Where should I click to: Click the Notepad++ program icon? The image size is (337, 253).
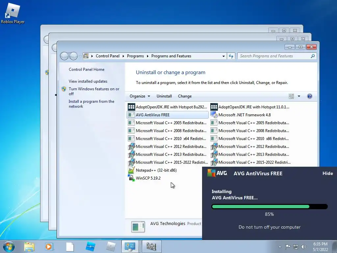click(x=131, y=170)
